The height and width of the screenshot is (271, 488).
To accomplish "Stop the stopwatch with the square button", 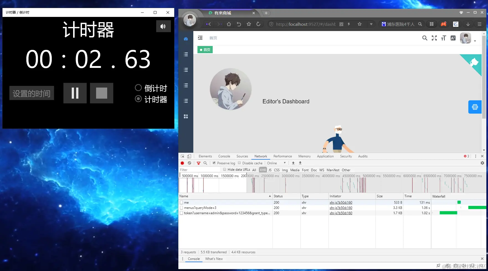I will point(102,93).
